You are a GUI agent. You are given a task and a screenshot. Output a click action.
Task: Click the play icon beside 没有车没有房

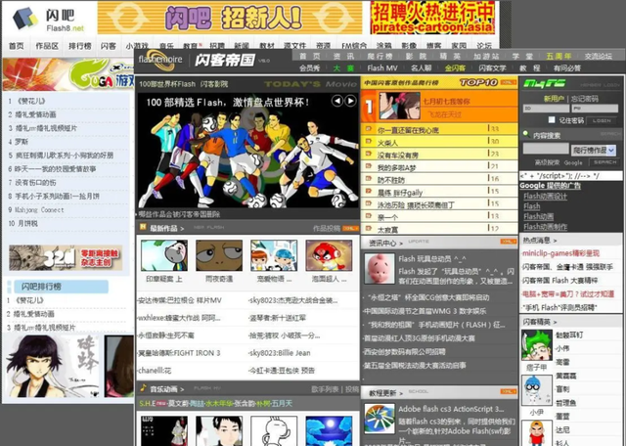pyautogui.click(x=369, y=154)
